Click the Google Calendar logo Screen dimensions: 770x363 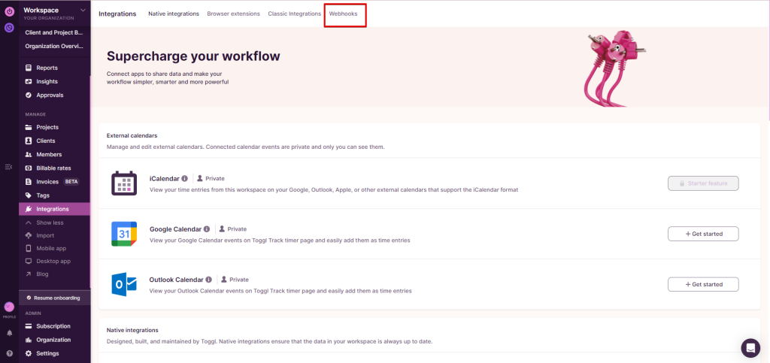tap(124, 234)
